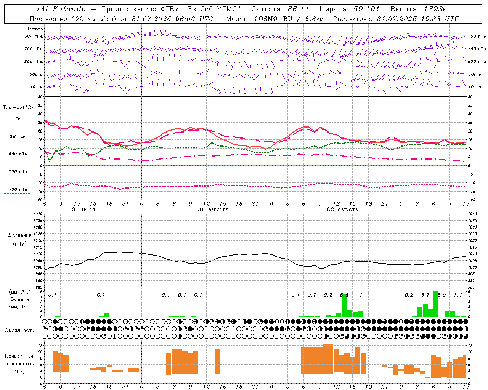Viewport: 488px width, 390px height.
Task: Click the precipitation amount 5.7
Action: pos(425,295)
